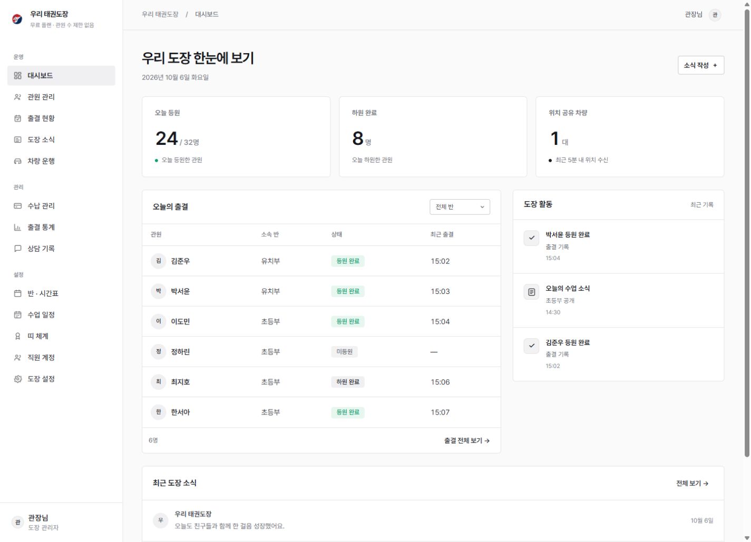Click the 관장님 avatar in the header
Screen dimensions: 751x542
tap(715, 15)
